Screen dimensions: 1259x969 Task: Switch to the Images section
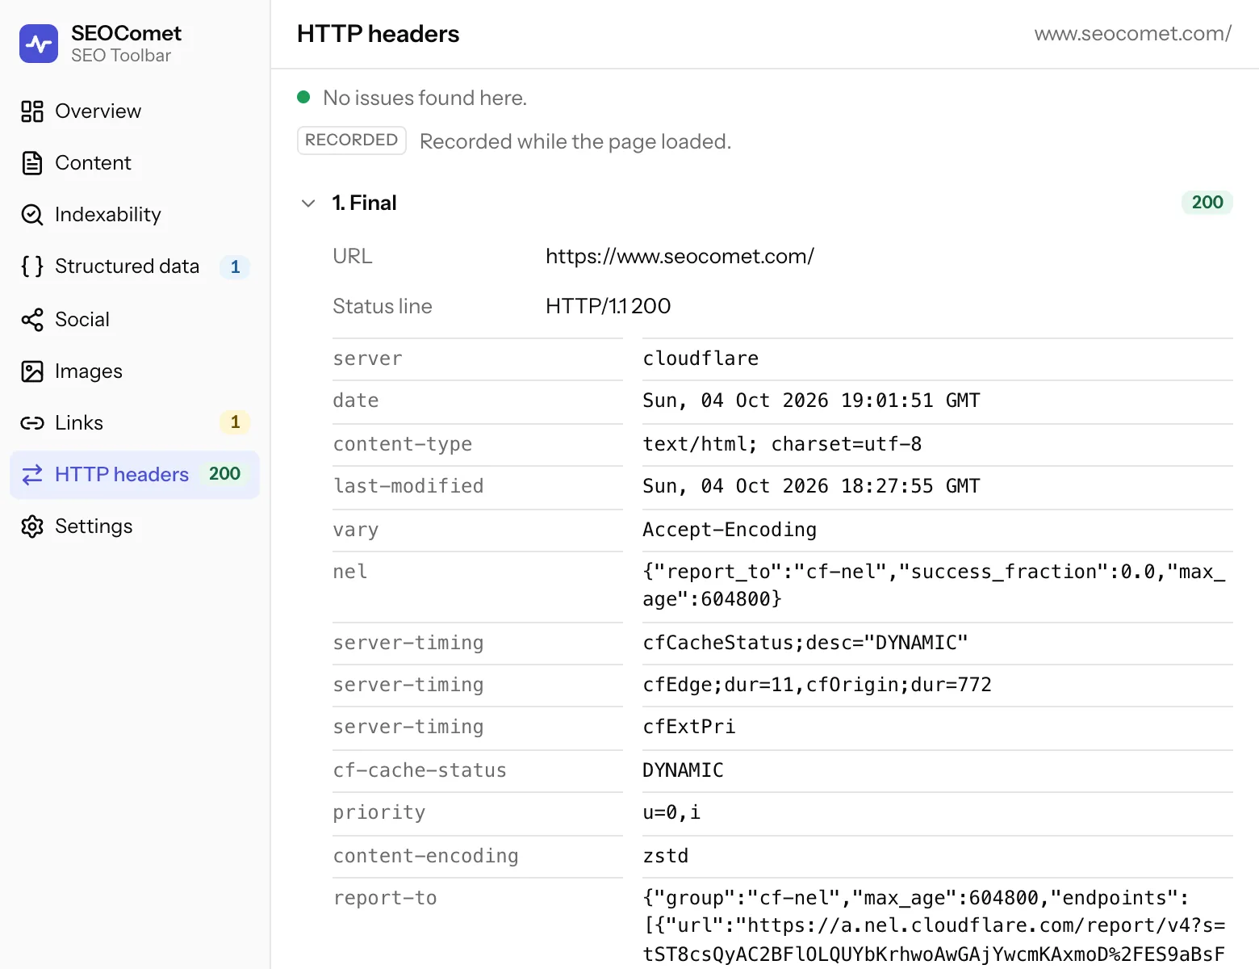click(135, 371)
